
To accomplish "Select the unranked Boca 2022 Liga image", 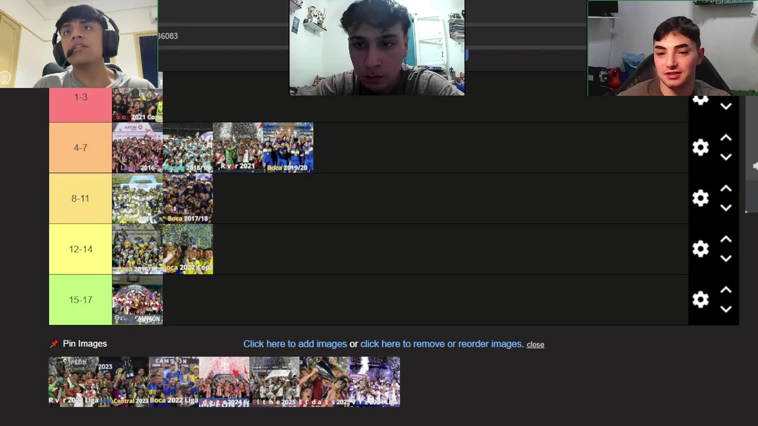I will point(174,382).
